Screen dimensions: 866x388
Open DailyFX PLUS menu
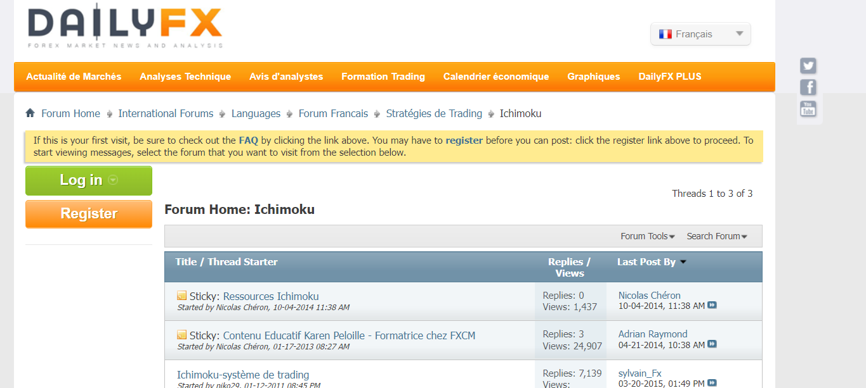tap(670, 77)
